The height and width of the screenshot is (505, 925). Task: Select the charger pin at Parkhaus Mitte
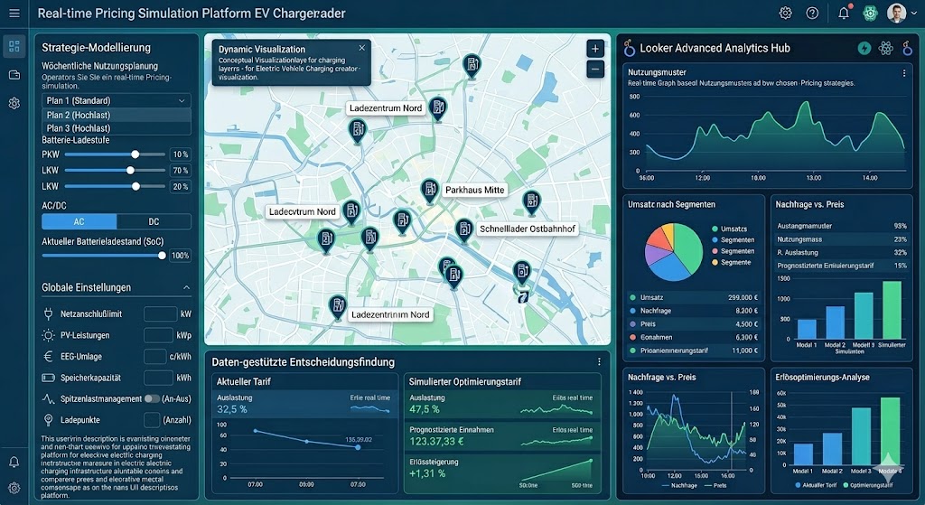[x=430, y=191]
